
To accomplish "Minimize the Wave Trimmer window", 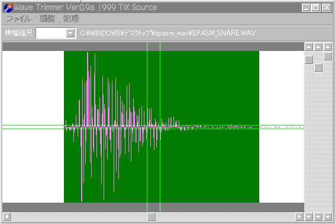I will [306, 8].
